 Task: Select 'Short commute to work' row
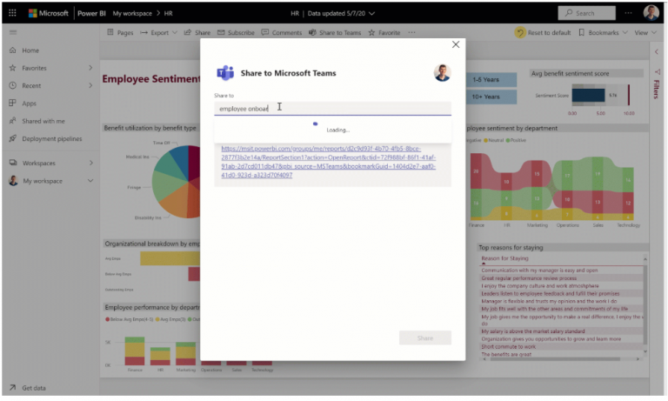tap(508, 346)
